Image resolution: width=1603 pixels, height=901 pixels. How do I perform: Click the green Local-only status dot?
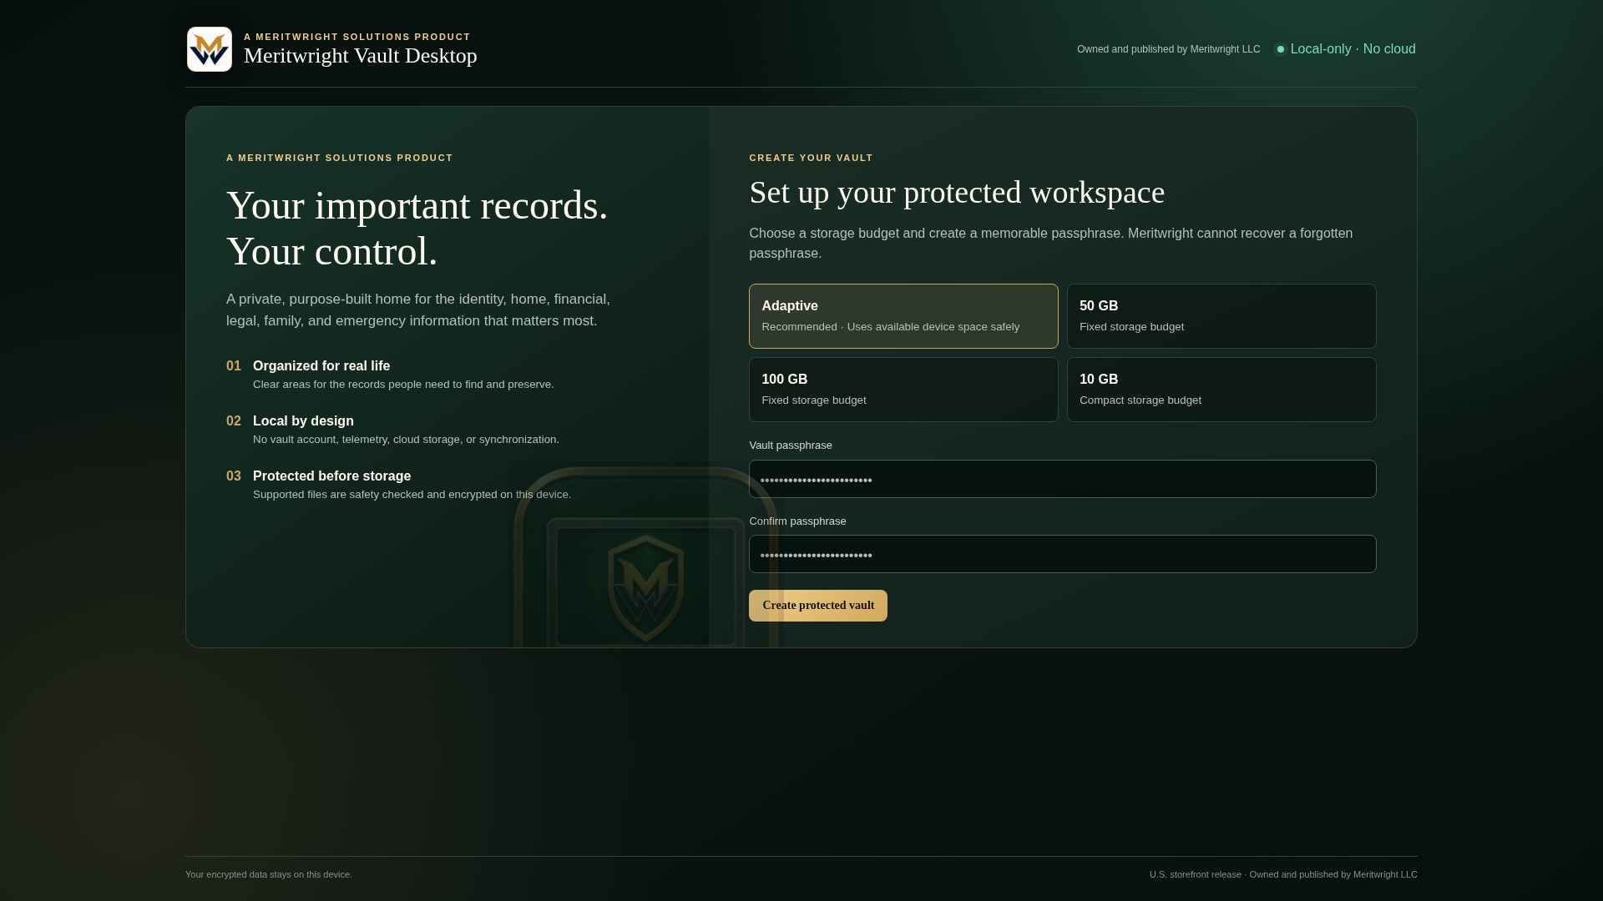[1280, 49]
